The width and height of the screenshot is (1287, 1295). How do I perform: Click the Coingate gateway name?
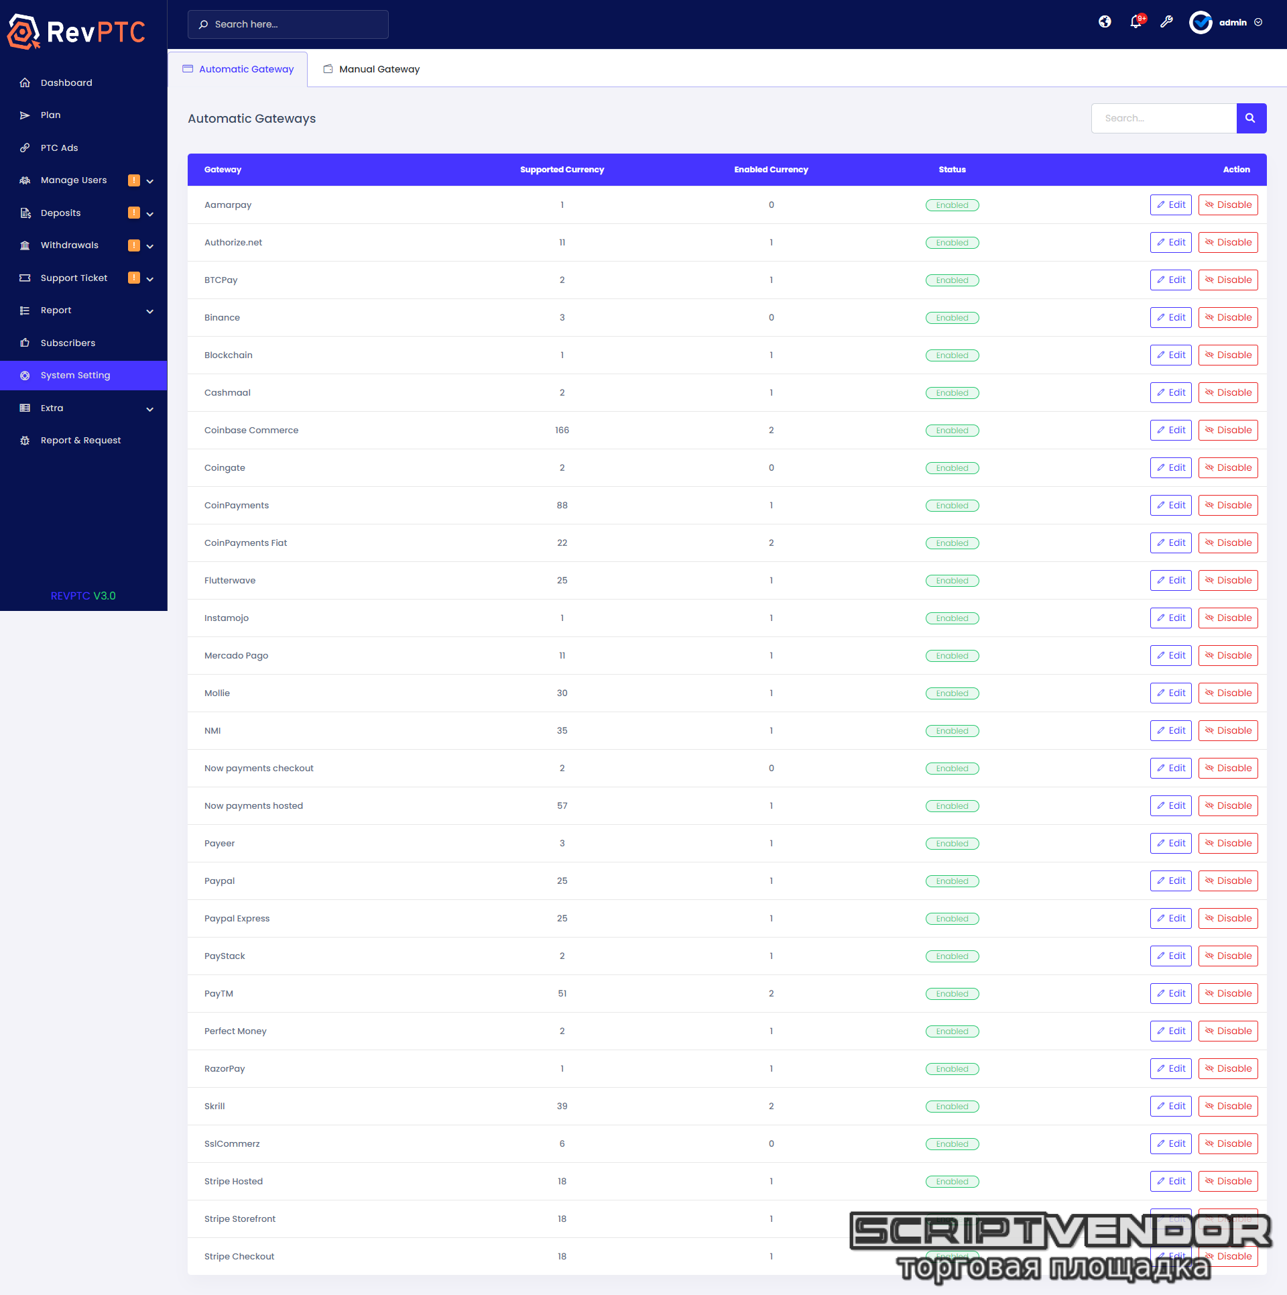tap(225, 467)
